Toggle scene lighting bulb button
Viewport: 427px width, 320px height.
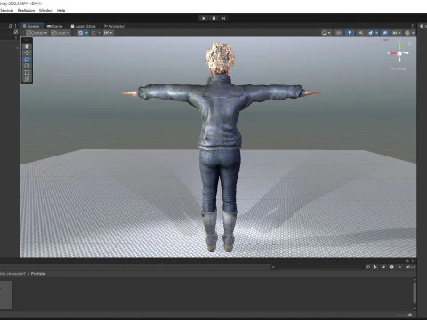click(350, 33)
